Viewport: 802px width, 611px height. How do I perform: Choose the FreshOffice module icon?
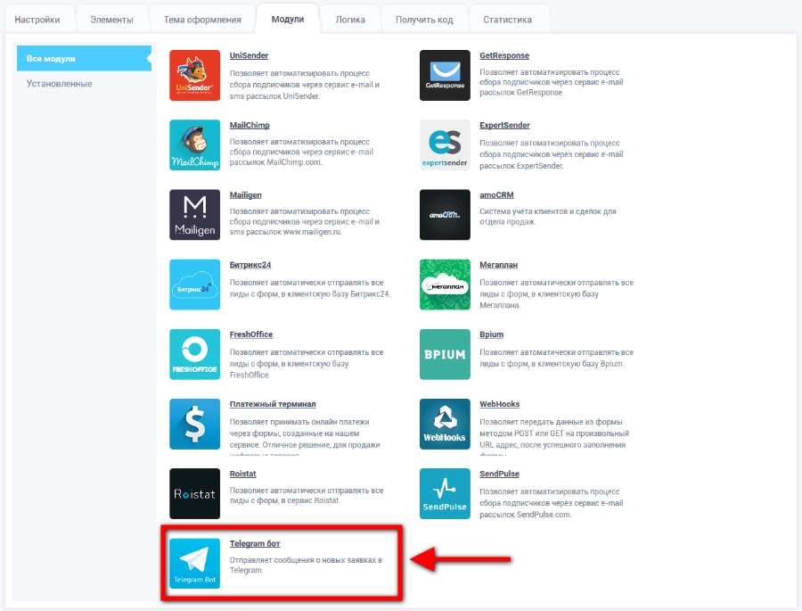(x=194, y=354)
